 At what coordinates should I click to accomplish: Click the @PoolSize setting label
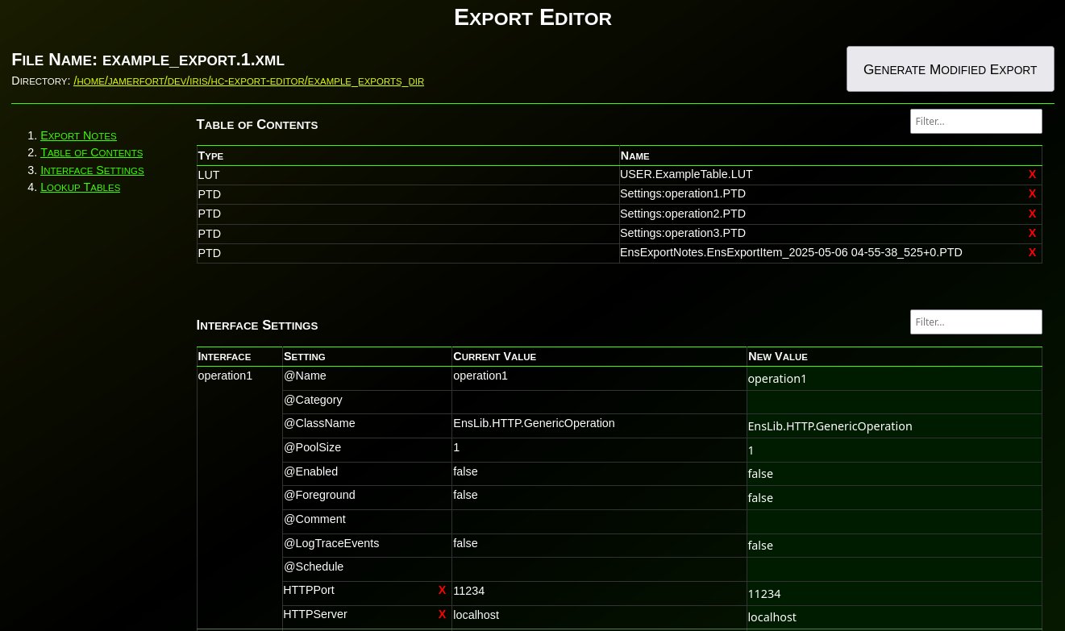click(x=312, y=447)
